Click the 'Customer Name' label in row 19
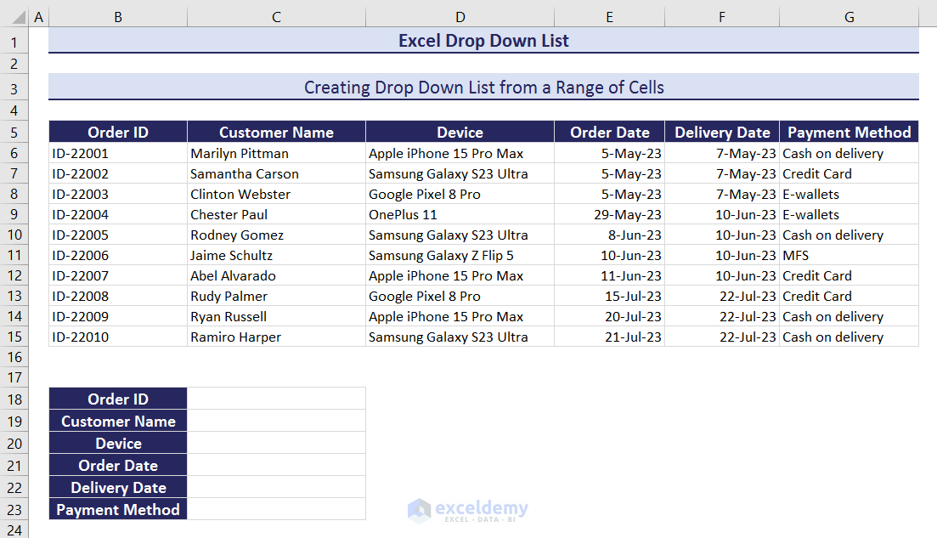This screenshot has width=937, height=538. (x=118, y=421)
